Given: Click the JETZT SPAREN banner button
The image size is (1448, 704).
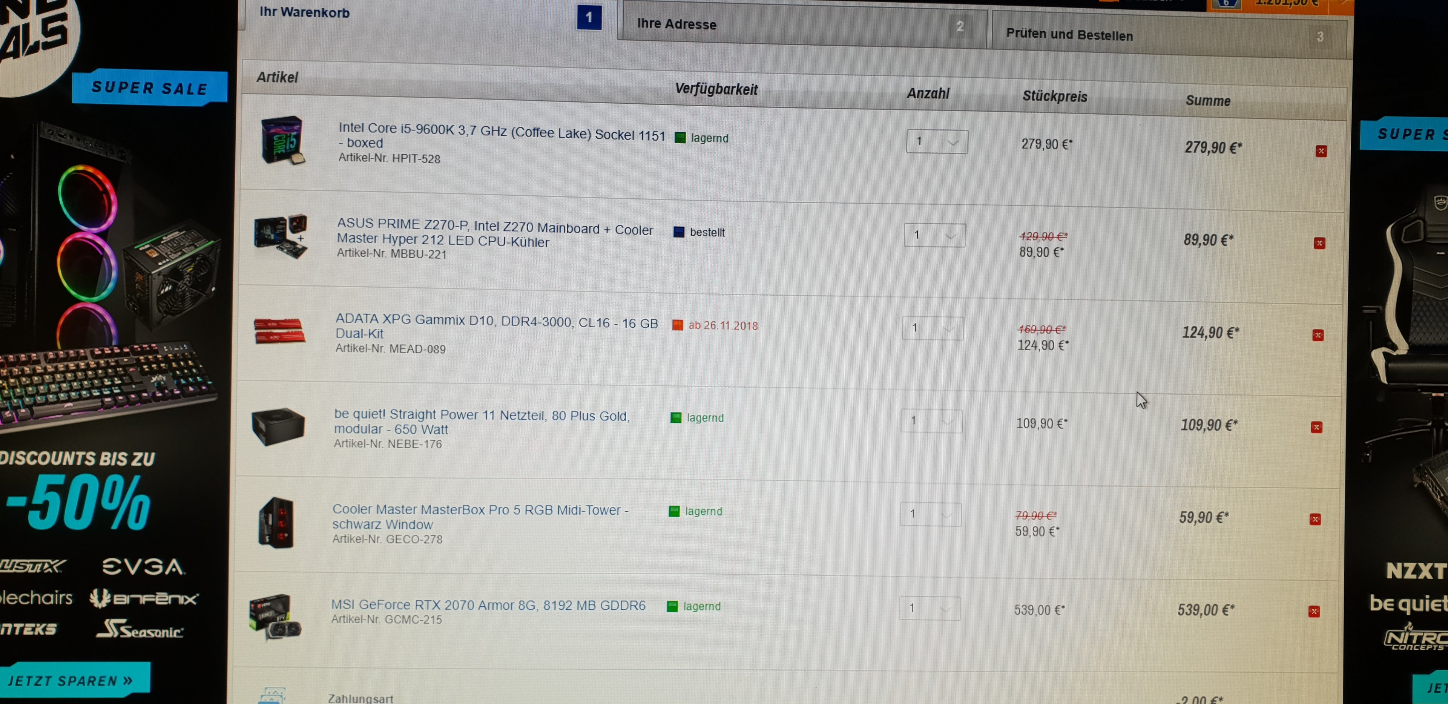Looking at the screenshot, I should tap(73, 680).
